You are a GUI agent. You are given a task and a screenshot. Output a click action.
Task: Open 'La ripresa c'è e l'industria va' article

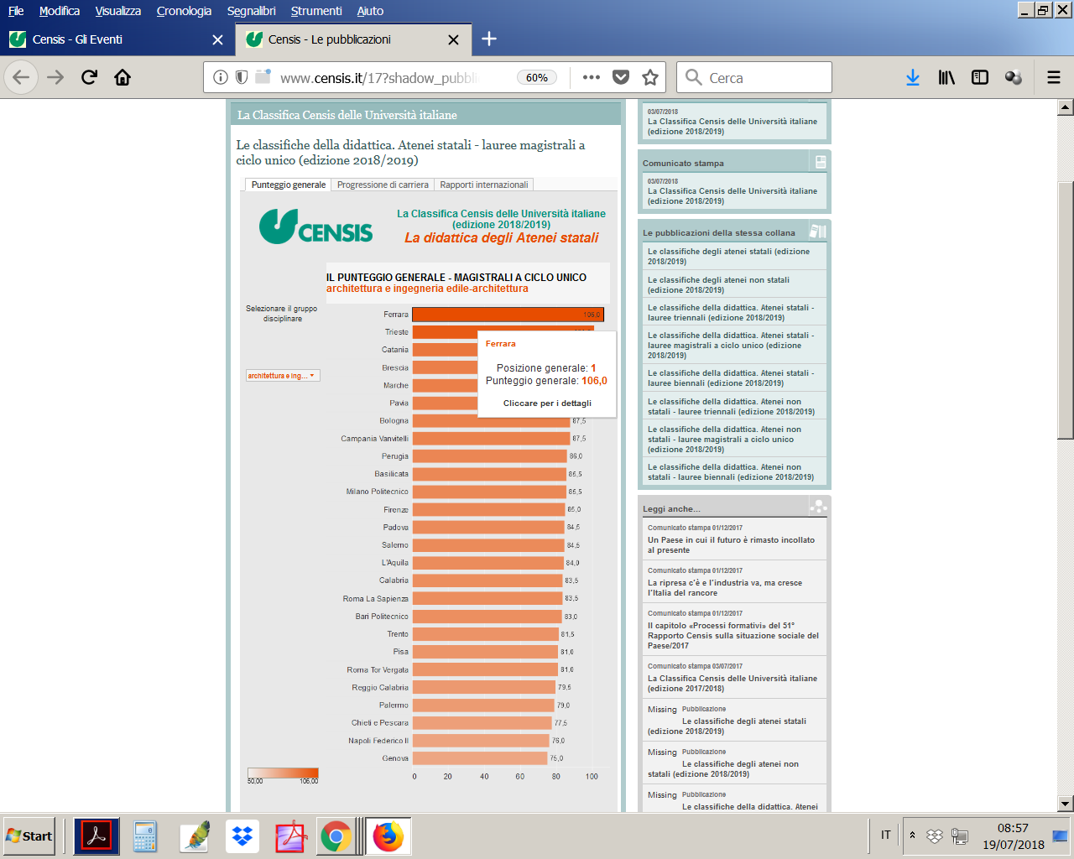tap(725, 588)
